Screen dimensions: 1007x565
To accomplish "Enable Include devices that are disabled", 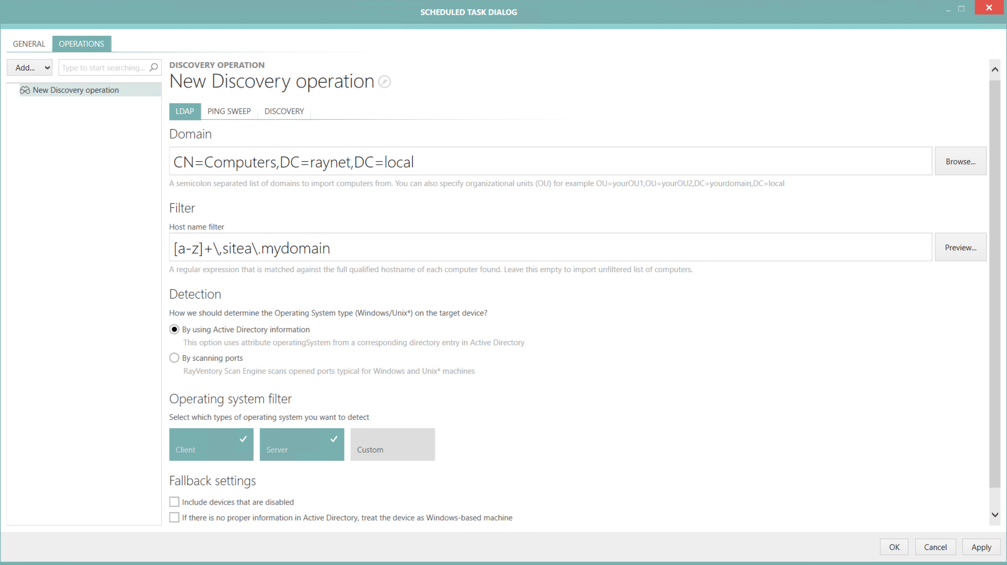I will tap(174, 502).
